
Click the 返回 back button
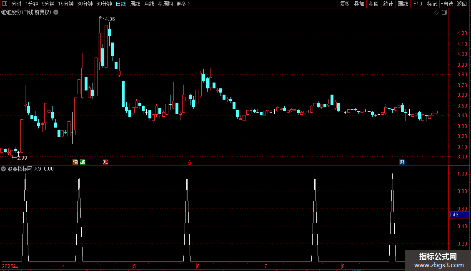pyautogui.click(x=462, y=4)
